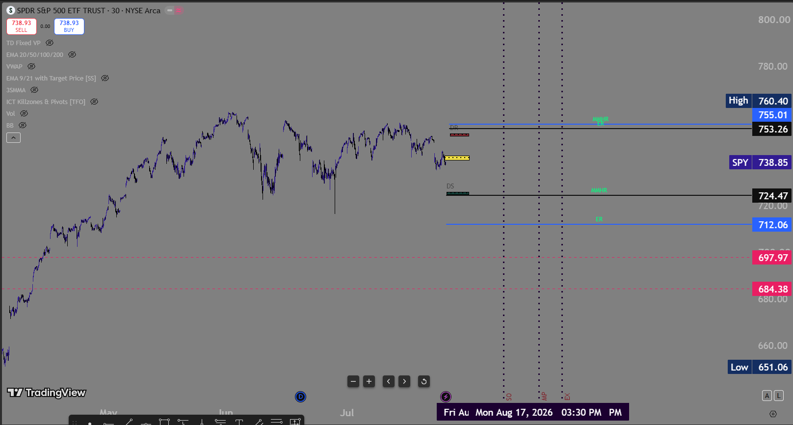Click the blue dividend D marker
The width and height of the screenshot is (793, 425).
(x=300, y=397)
